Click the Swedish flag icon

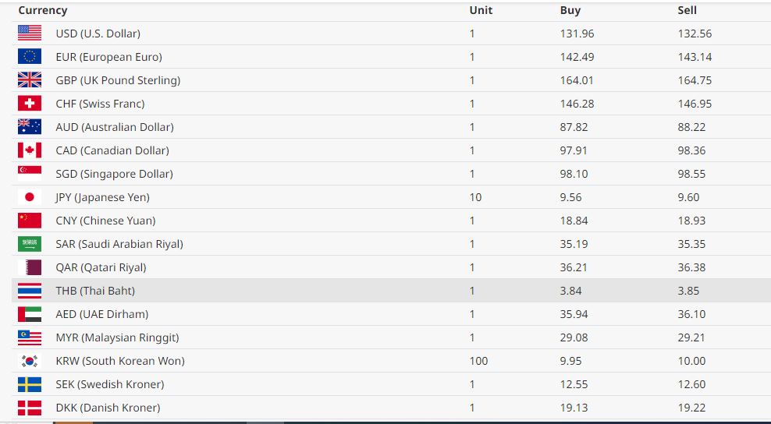pyautogui.click(x=30, y=384)
